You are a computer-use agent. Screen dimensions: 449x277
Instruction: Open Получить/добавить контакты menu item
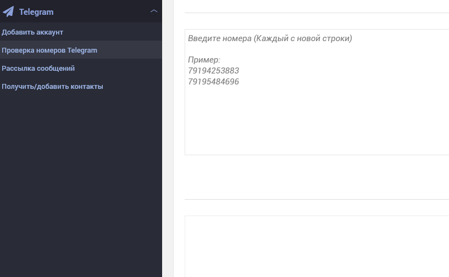tap(81, 86)
